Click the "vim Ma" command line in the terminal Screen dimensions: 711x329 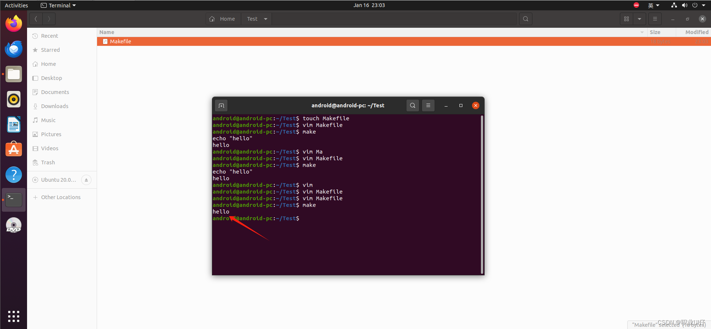tap(268, 152)
